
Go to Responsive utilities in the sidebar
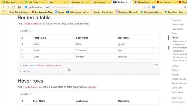(179, 83)
